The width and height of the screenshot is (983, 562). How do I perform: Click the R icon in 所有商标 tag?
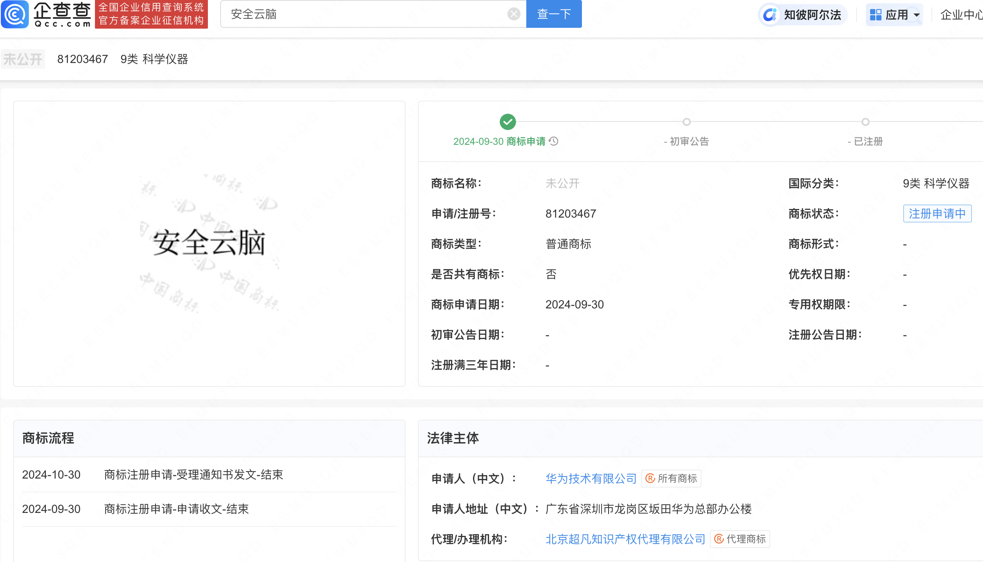click(x=650, y=478)
